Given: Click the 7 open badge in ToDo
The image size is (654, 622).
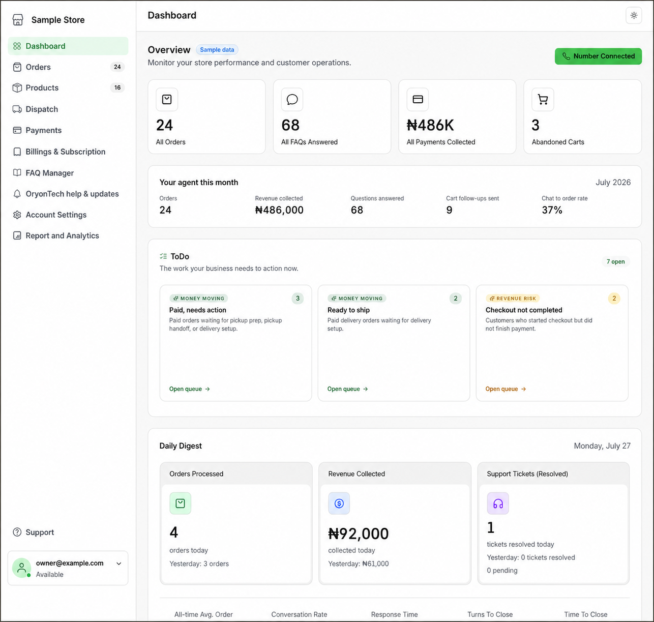Looking at the screenshot, I should point(615,261).
